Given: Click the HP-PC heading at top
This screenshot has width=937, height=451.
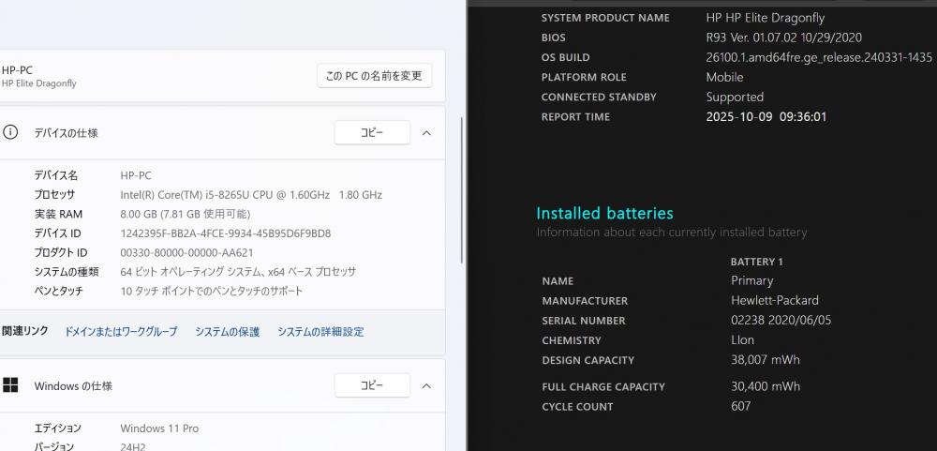Looking at the screenshot, I should pos(17,70).
